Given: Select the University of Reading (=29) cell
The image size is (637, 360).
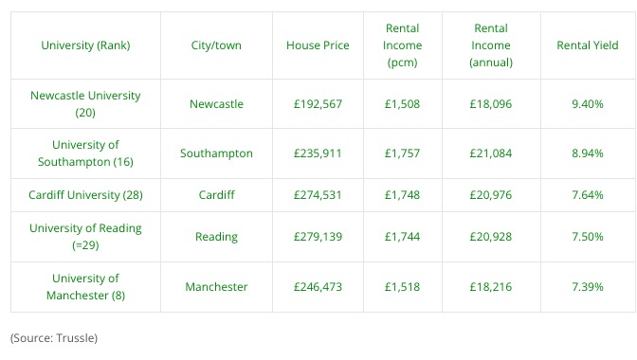Looking at the screenshot, I should coord(85,237).
